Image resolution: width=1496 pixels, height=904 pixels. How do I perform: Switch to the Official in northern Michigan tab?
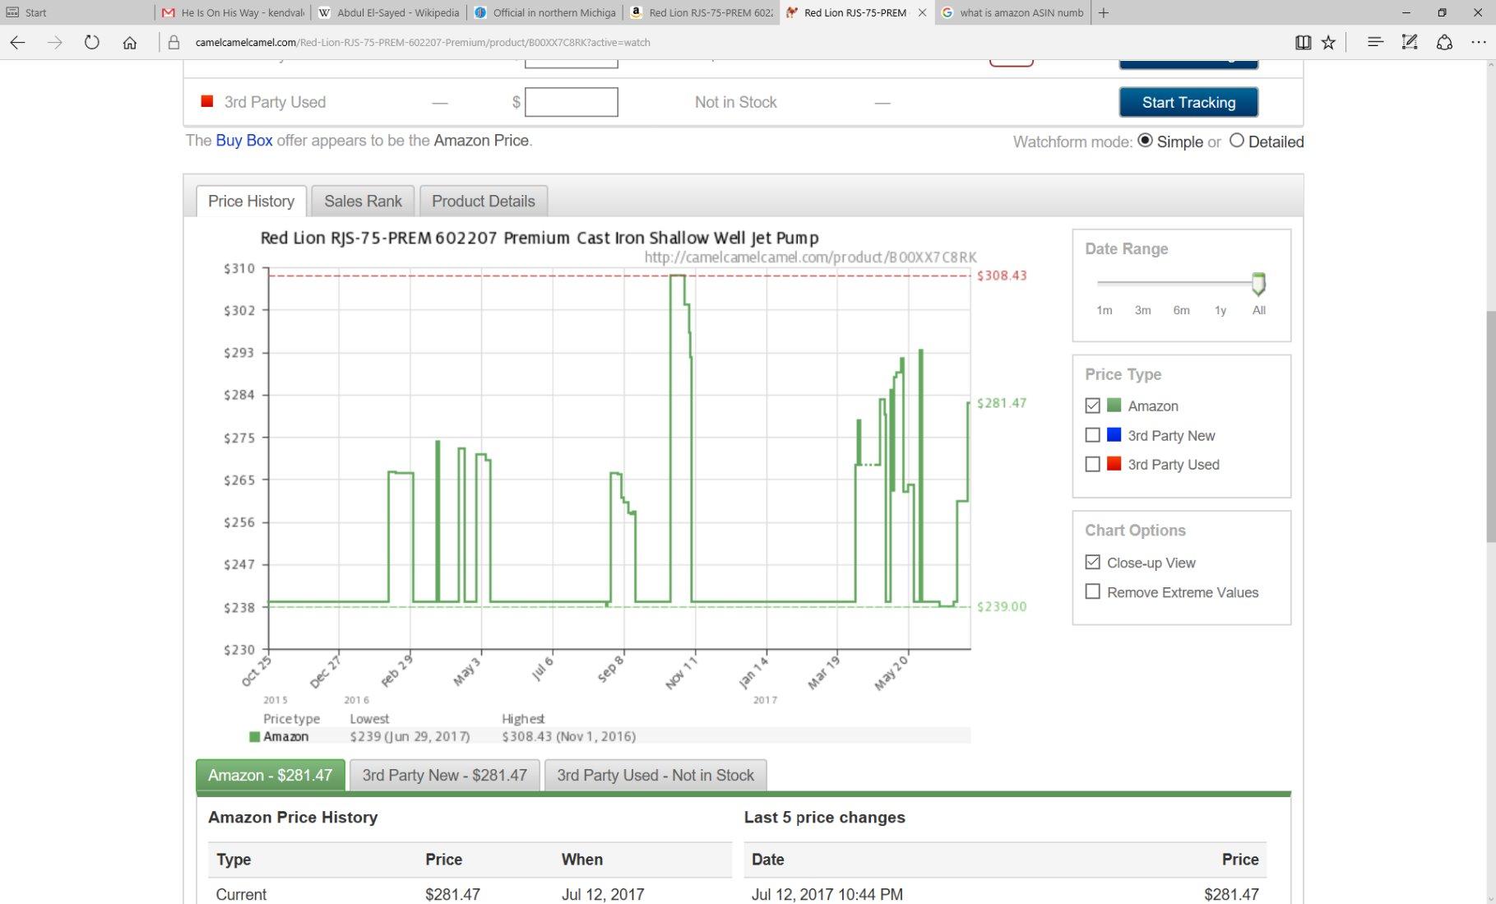[546, 13]
